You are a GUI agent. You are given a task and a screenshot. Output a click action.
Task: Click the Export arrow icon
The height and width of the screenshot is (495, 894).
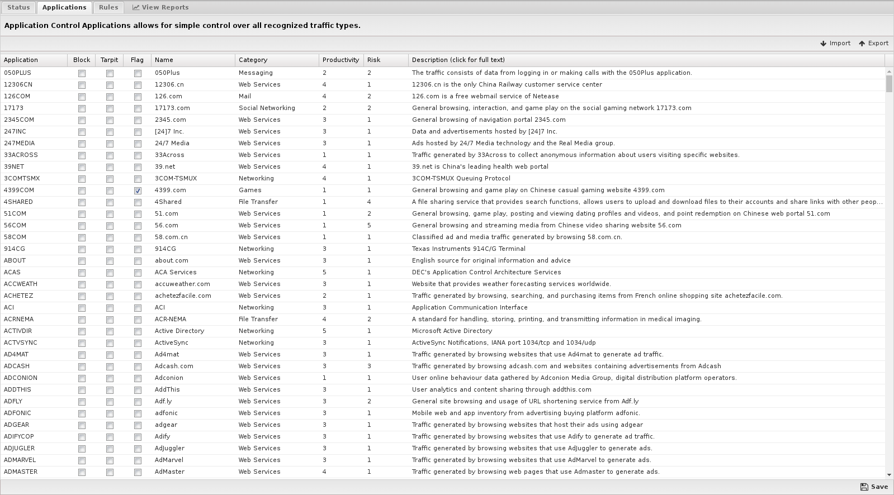coord(862,44)
